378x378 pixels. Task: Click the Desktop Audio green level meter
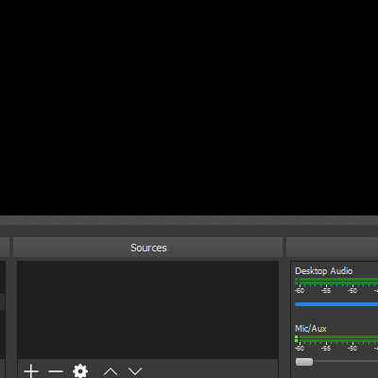336,281
